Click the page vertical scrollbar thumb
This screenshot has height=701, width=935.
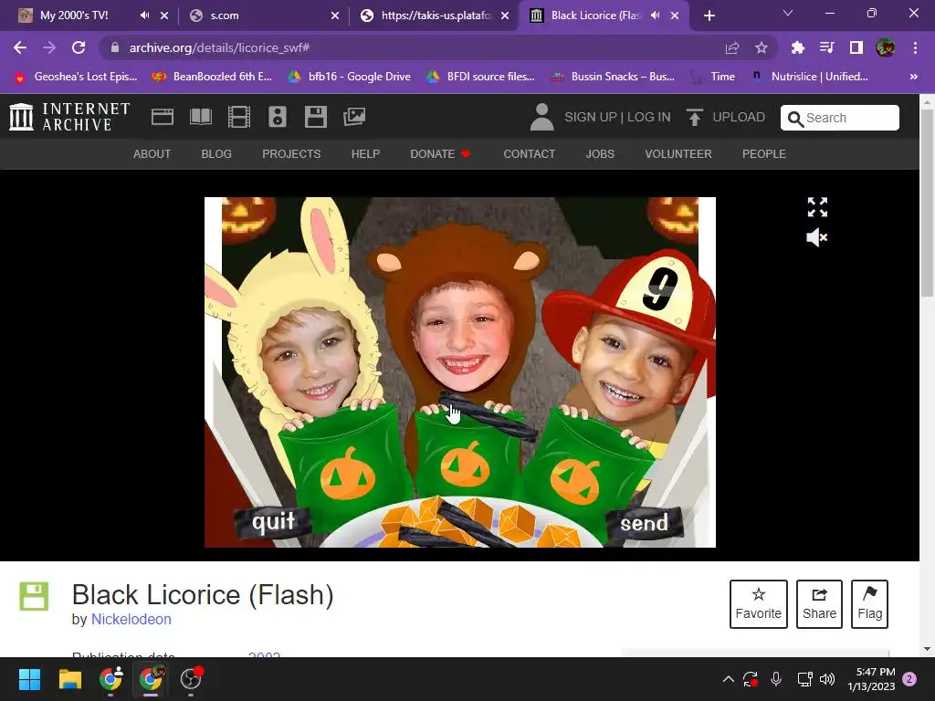click(x=927, y=204)
